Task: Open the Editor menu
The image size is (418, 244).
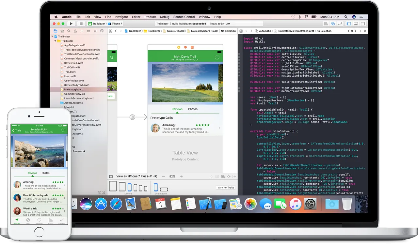Action: (x=136, y=17)
